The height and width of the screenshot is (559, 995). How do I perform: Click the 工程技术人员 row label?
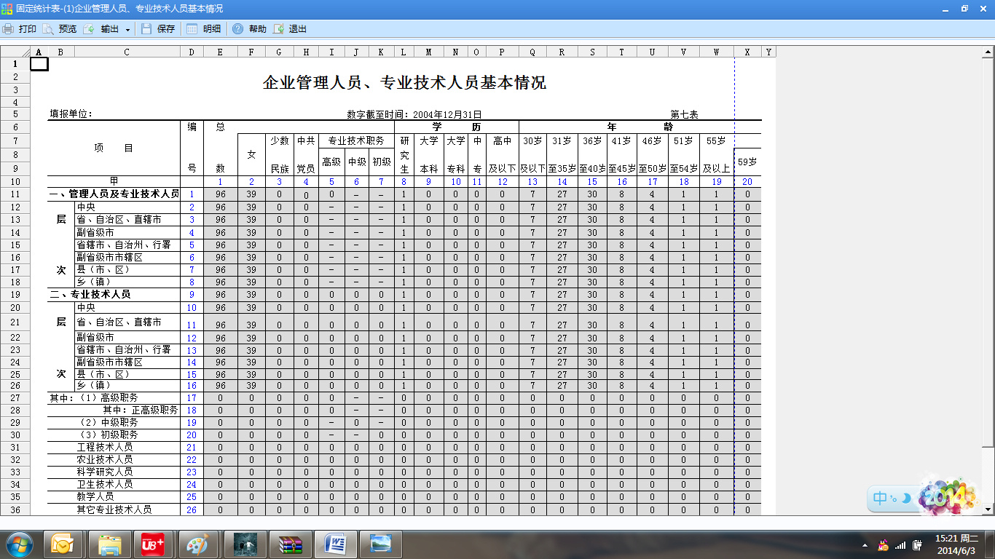105,447
